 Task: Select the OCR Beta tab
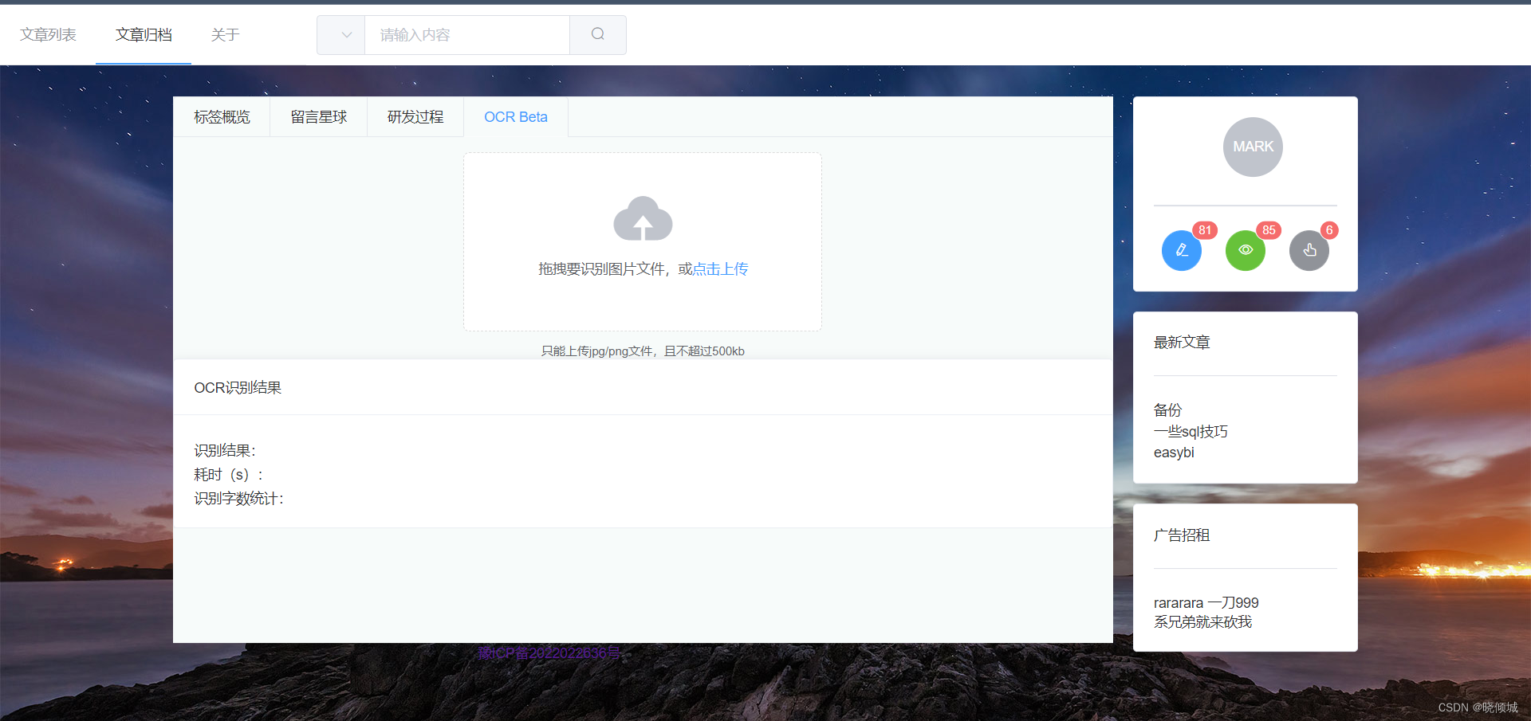516,117
